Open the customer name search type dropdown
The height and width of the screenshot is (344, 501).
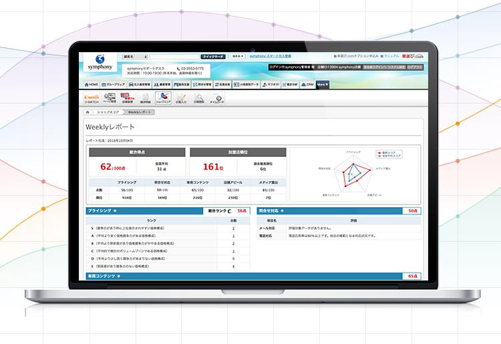pos(134,57)
